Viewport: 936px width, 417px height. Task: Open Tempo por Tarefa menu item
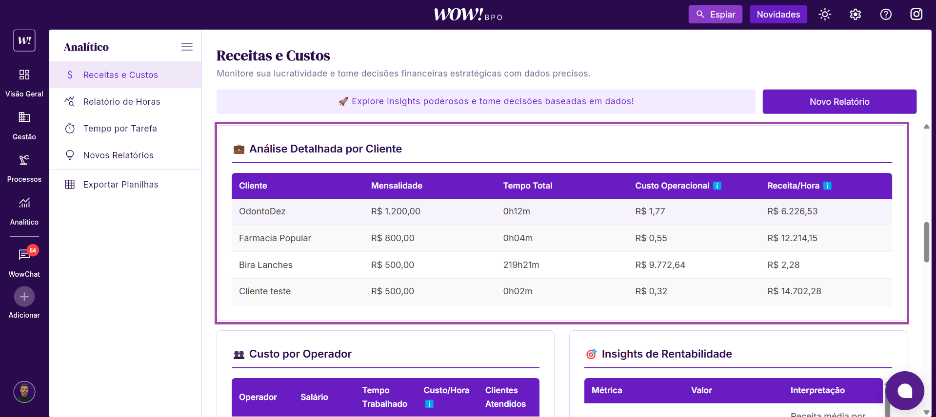tap(120, 129)
